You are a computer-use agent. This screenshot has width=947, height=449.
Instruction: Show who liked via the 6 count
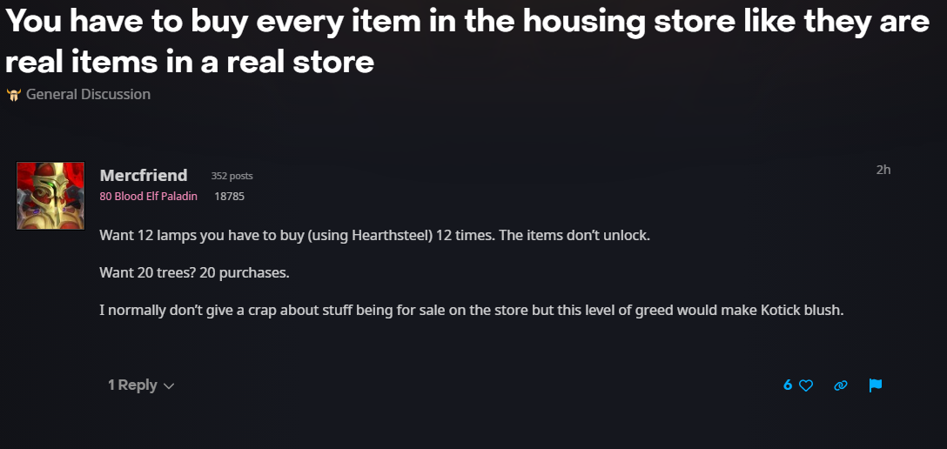click(788, 385)
